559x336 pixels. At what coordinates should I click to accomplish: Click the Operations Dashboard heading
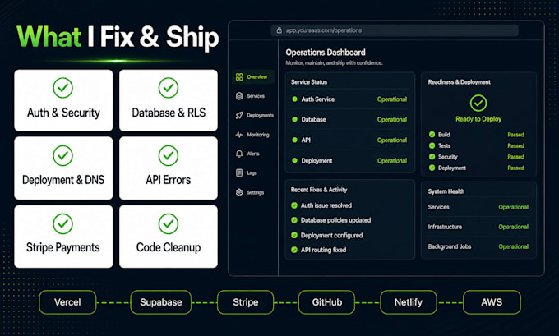click(326, 53)
